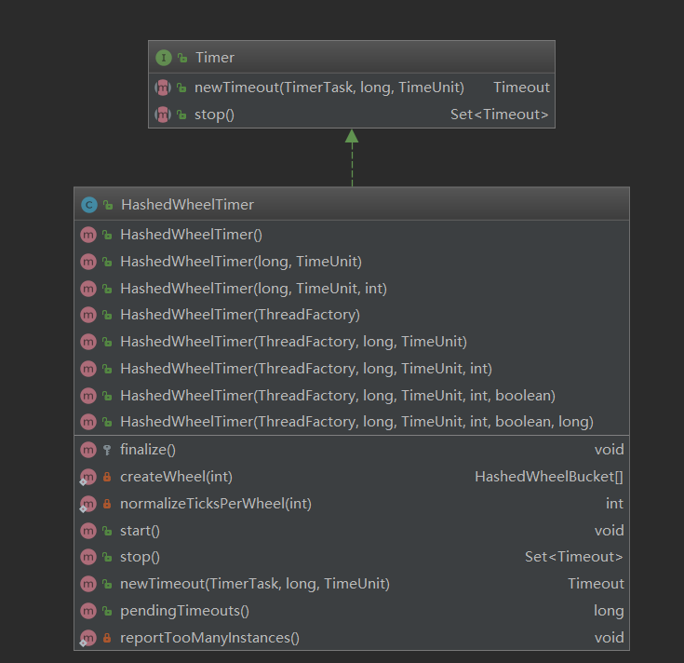Click Set<Timeout> return type in Timer box
The height and width of the screenshot is (663, 684).
coord(500,115)
